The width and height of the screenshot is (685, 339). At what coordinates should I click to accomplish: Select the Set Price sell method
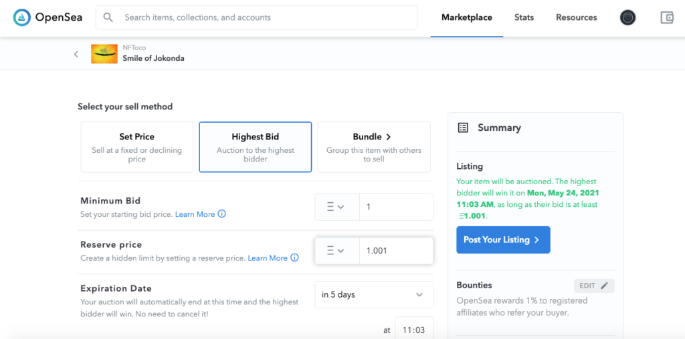coord(137,147)
